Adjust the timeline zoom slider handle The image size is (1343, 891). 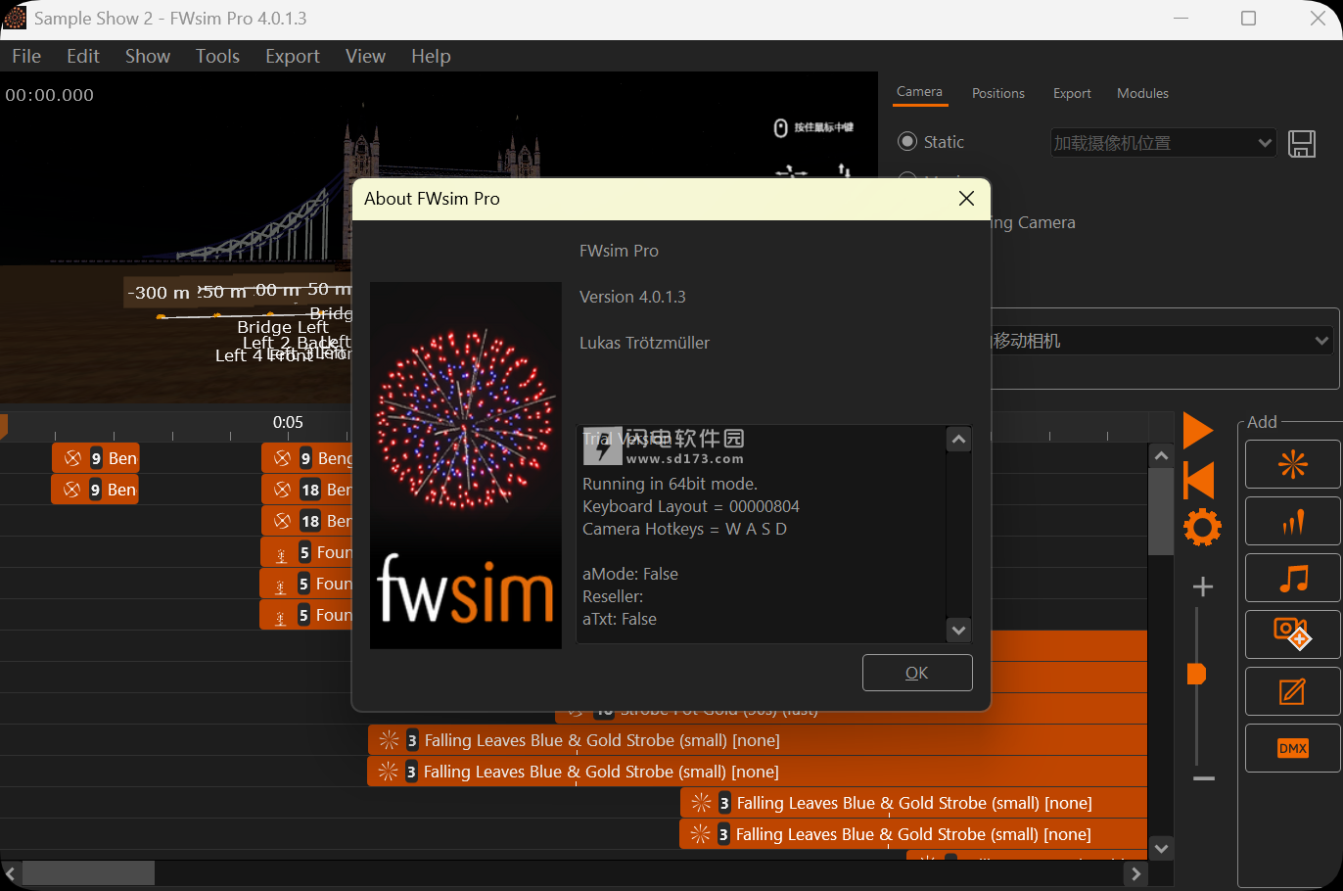1196,674
